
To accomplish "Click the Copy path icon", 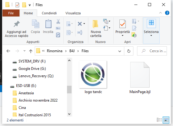I will point(58,28).
